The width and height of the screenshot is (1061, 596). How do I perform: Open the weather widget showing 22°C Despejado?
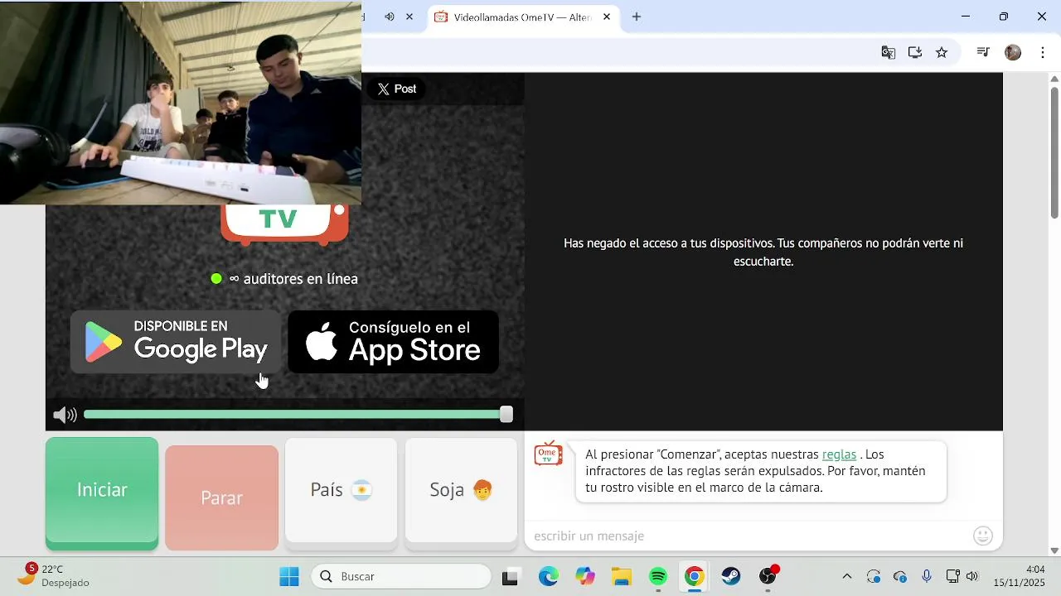click(x=54, y=575)
